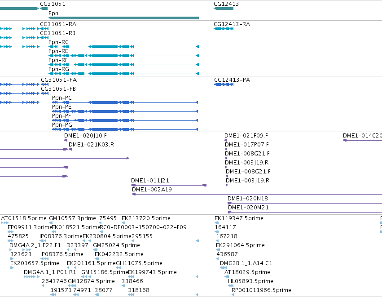
Task: Click the RP001011966.5prime EST label
Action: [x=261, y=291]
